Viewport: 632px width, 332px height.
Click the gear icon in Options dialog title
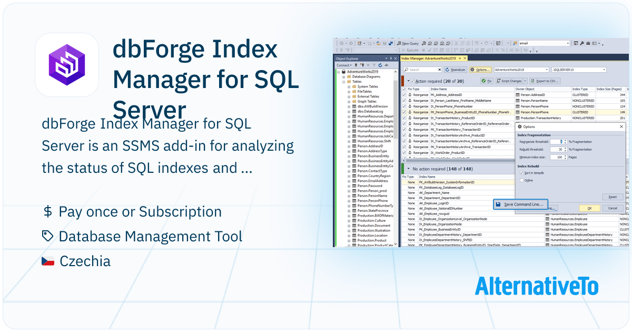(x=519, y=126)
